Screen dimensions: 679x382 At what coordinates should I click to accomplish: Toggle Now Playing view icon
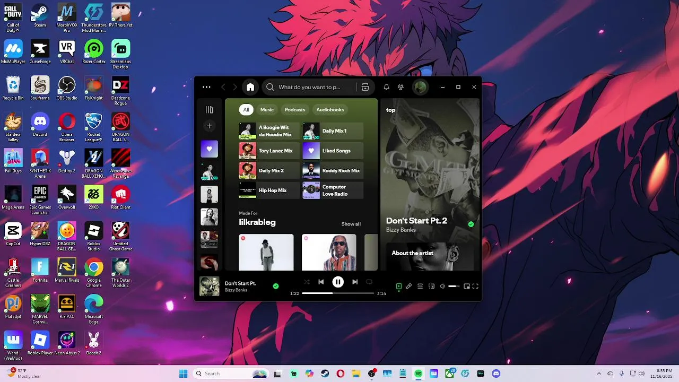tap(399, 286)
